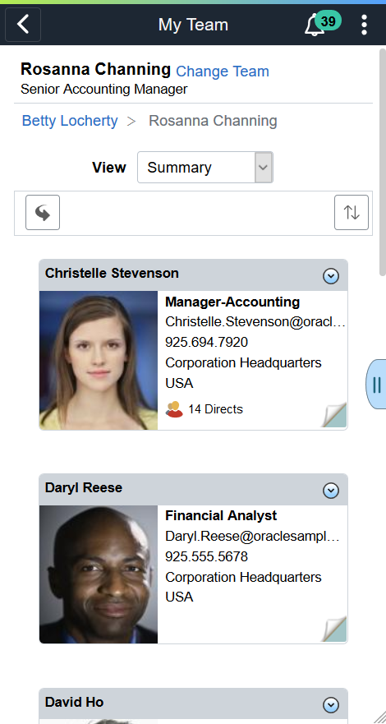Expand David Ho's card actions chevron
Viewport: 386px width, 724px height.
tap(331, 705)
